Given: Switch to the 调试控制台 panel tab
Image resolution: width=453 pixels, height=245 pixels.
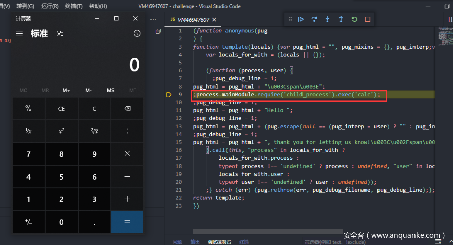Looking at the screenshot, I should coord(219,242).
